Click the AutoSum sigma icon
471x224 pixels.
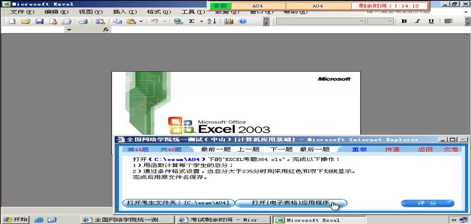(191, 21)
